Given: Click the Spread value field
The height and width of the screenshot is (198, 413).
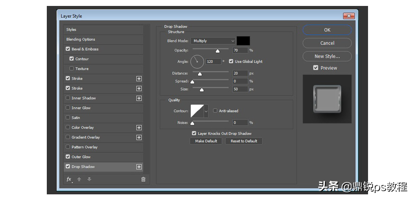Looking at the screenshot, I should 240,81.
